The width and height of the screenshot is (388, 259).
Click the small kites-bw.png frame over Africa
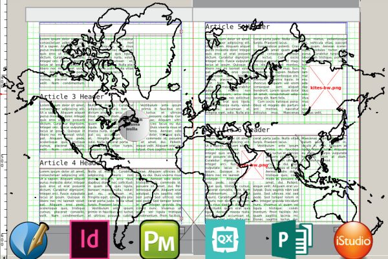[253, 165]
